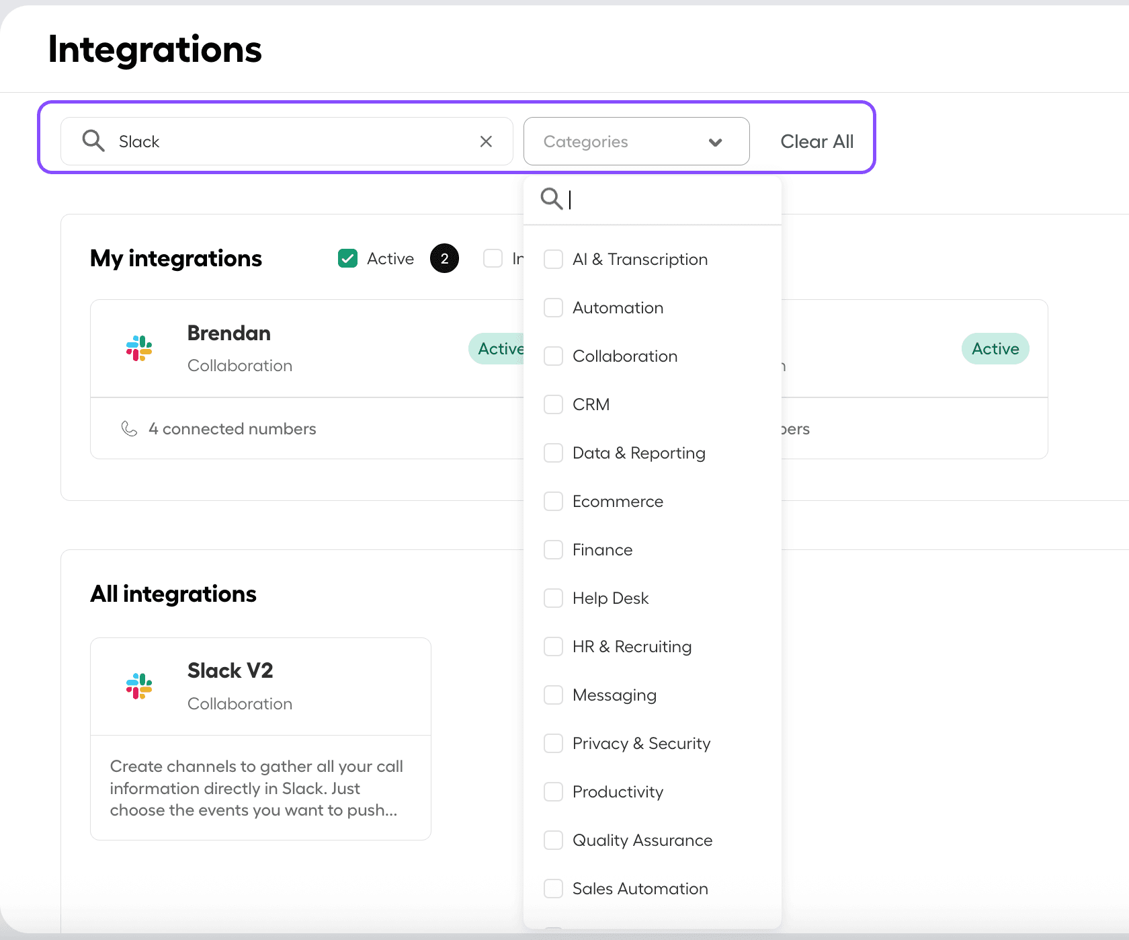Enable the Automation category checkbox
The height and width of the screenshot is (940, 1129).
pyautogui.click(x=553, y=307)
